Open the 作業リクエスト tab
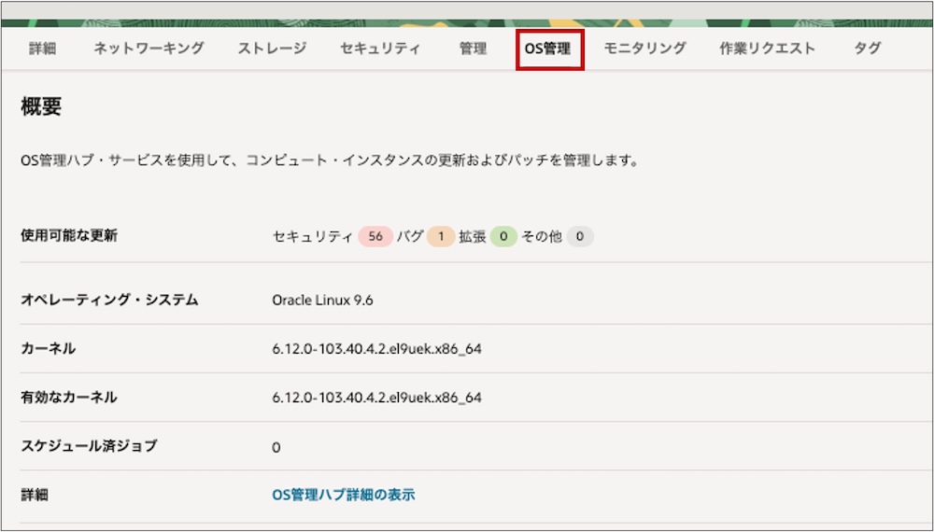The image size is (934, 532). (x=768, y=49)
